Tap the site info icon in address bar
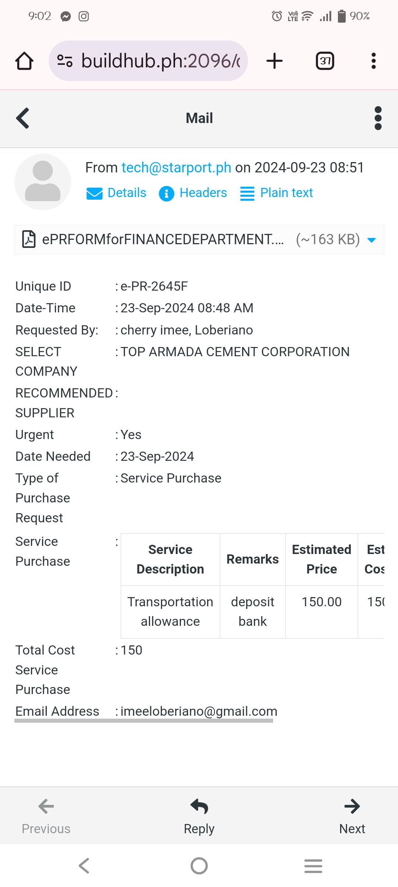The width and height of the screenshot is (398, 887). click(65, 61)
